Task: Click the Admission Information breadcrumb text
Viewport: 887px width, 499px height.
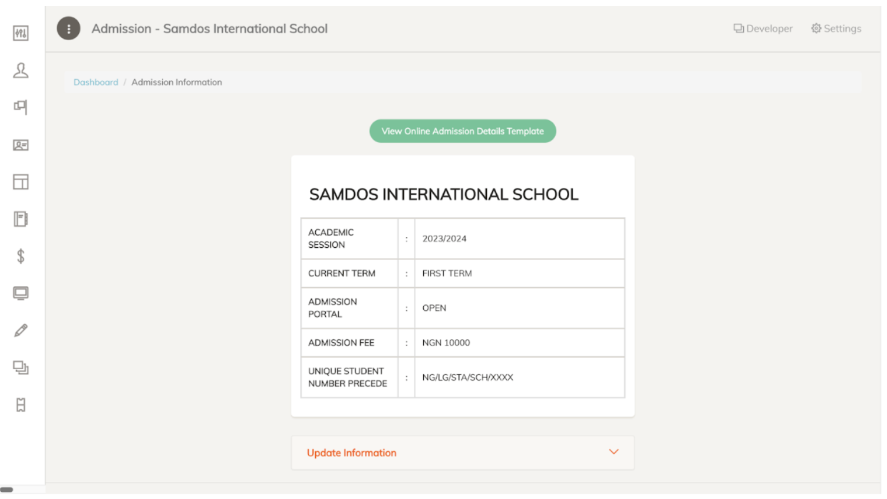Action: pos(177,83)
